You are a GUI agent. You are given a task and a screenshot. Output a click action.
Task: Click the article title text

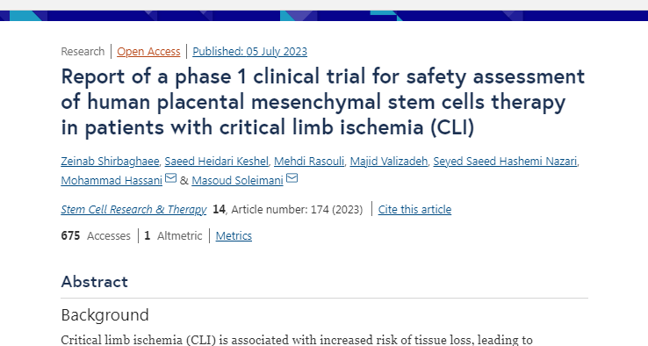323,102
